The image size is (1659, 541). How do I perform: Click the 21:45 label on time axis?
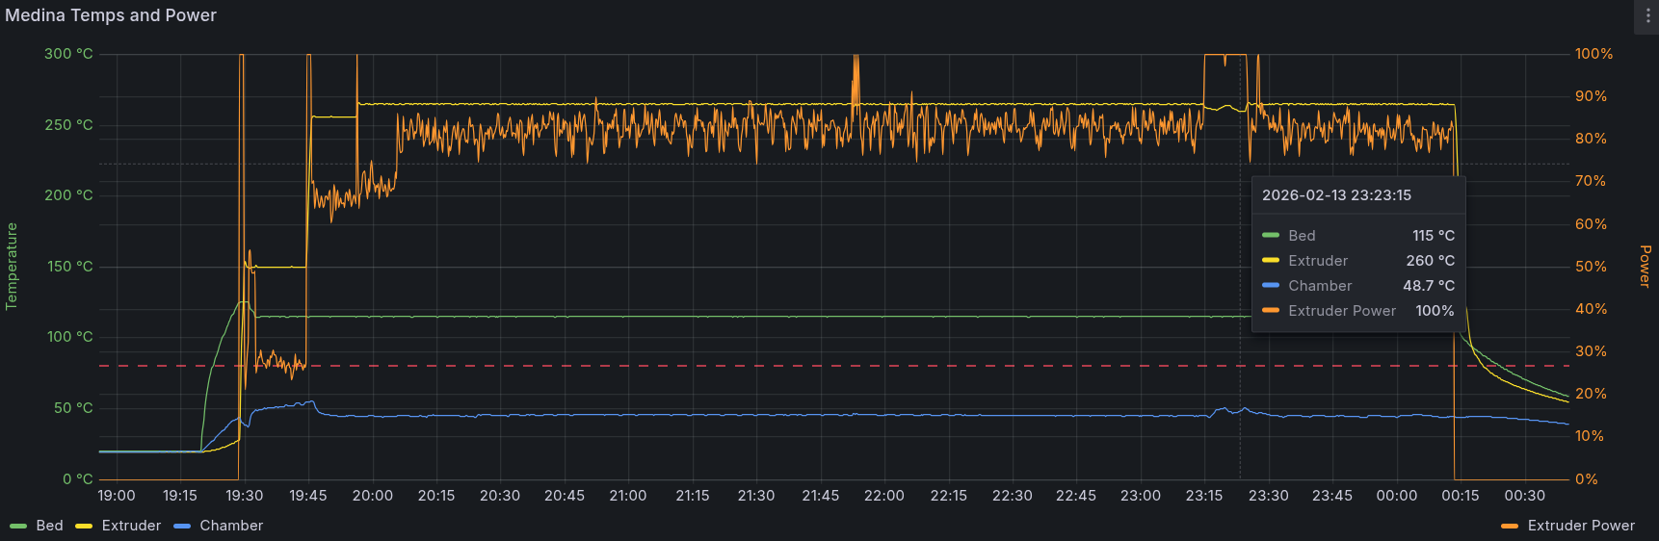pyautogui.click(x=820, y=496)
